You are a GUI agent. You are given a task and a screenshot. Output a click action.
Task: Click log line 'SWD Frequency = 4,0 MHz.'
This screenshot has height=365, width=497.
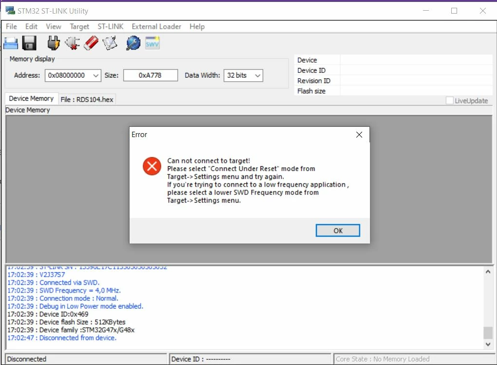point(64,290)
